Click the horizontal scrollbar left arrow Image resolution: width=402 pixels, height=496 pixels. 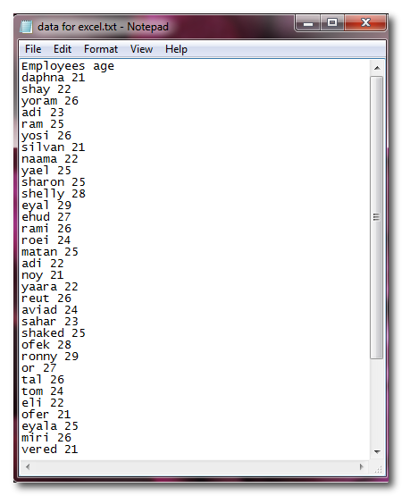point(28,467)
